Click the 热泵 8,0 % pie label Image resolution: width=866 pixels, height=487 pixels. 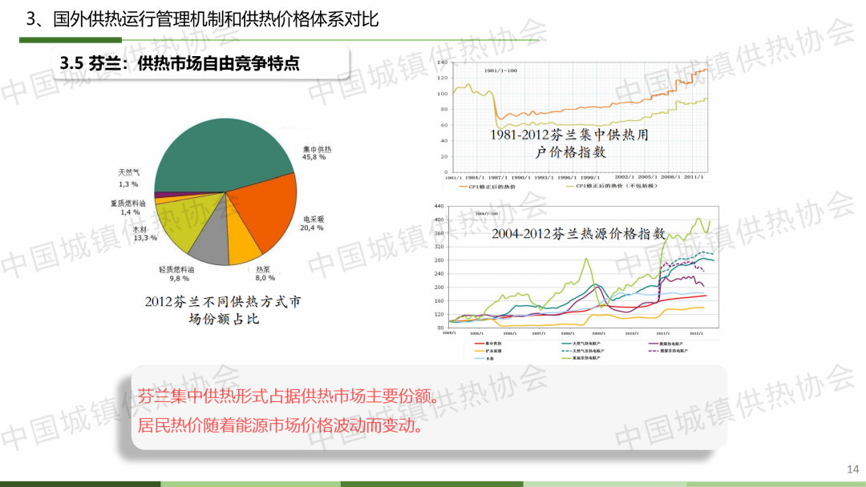point(265,273)
